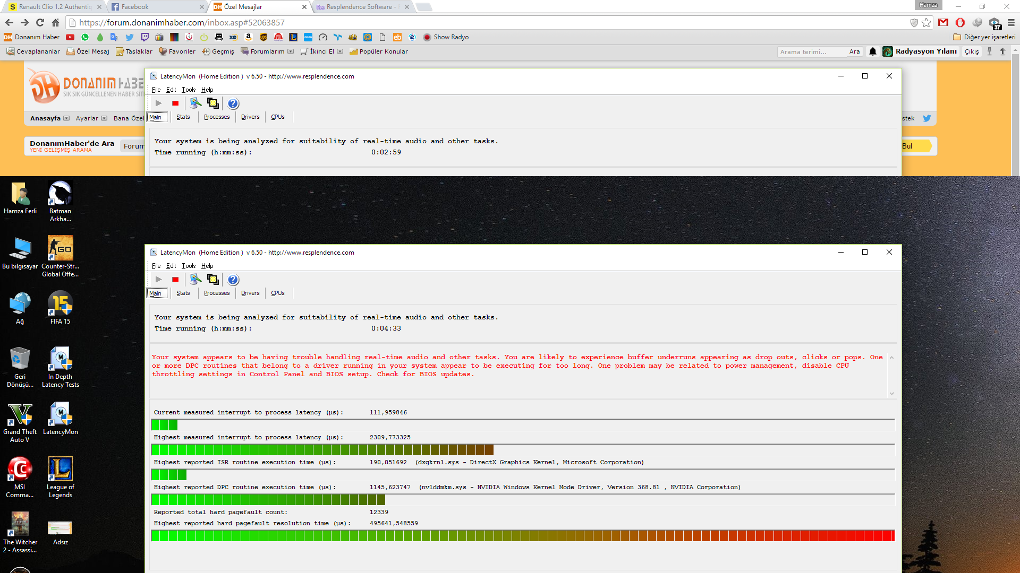Click the play button in 0:02:59 LatencyMon window

click(158, 103)
